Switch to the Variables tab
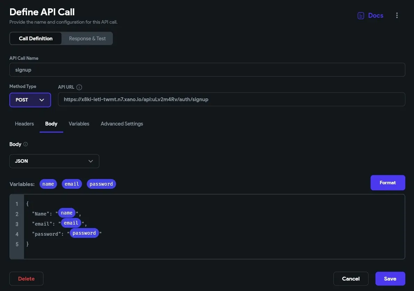The image size is (414, 291). click(79, 124)
